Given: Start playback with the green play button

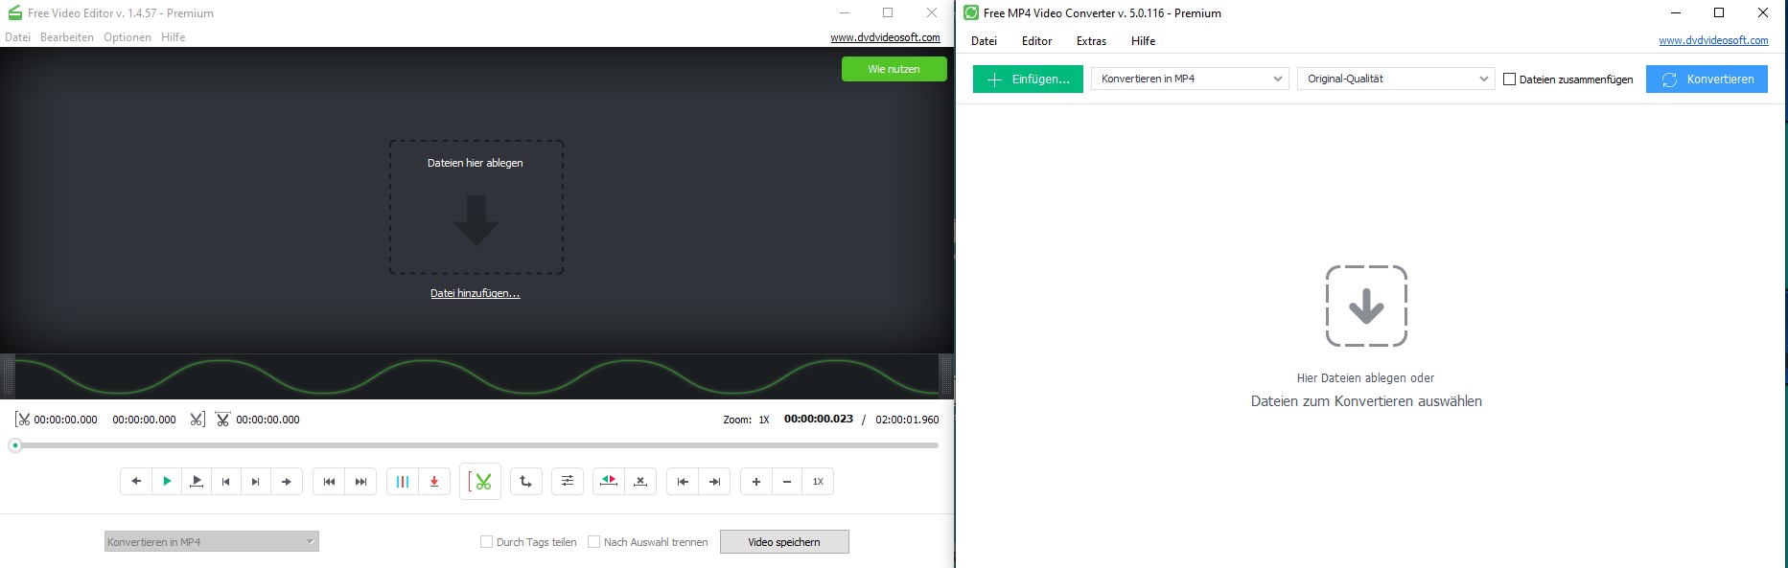Looking at the screenshot, I should click(x=167, y=481).
